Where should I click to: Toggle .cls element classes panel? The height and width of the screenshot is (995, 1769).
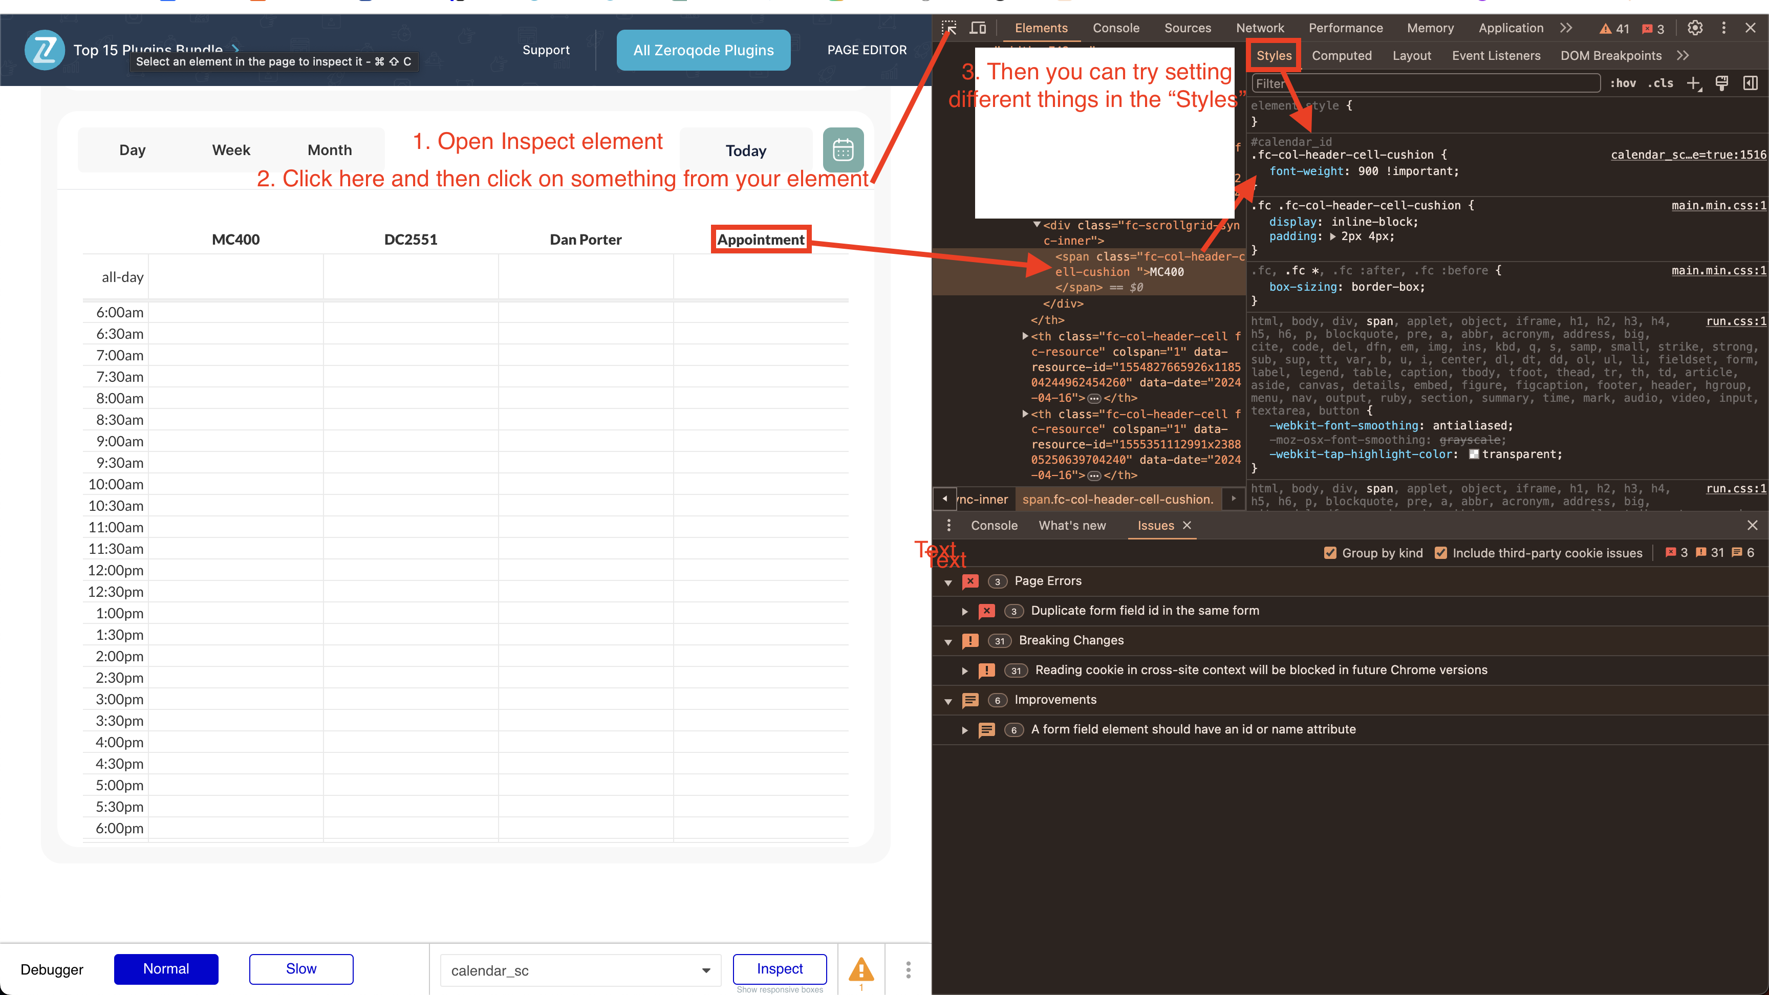click(x=1660, y=83)
